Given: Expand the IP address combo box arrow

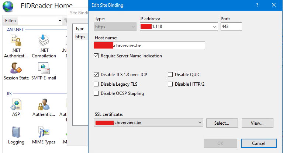Looking at the screenshot, I should (x=214, y=27).
